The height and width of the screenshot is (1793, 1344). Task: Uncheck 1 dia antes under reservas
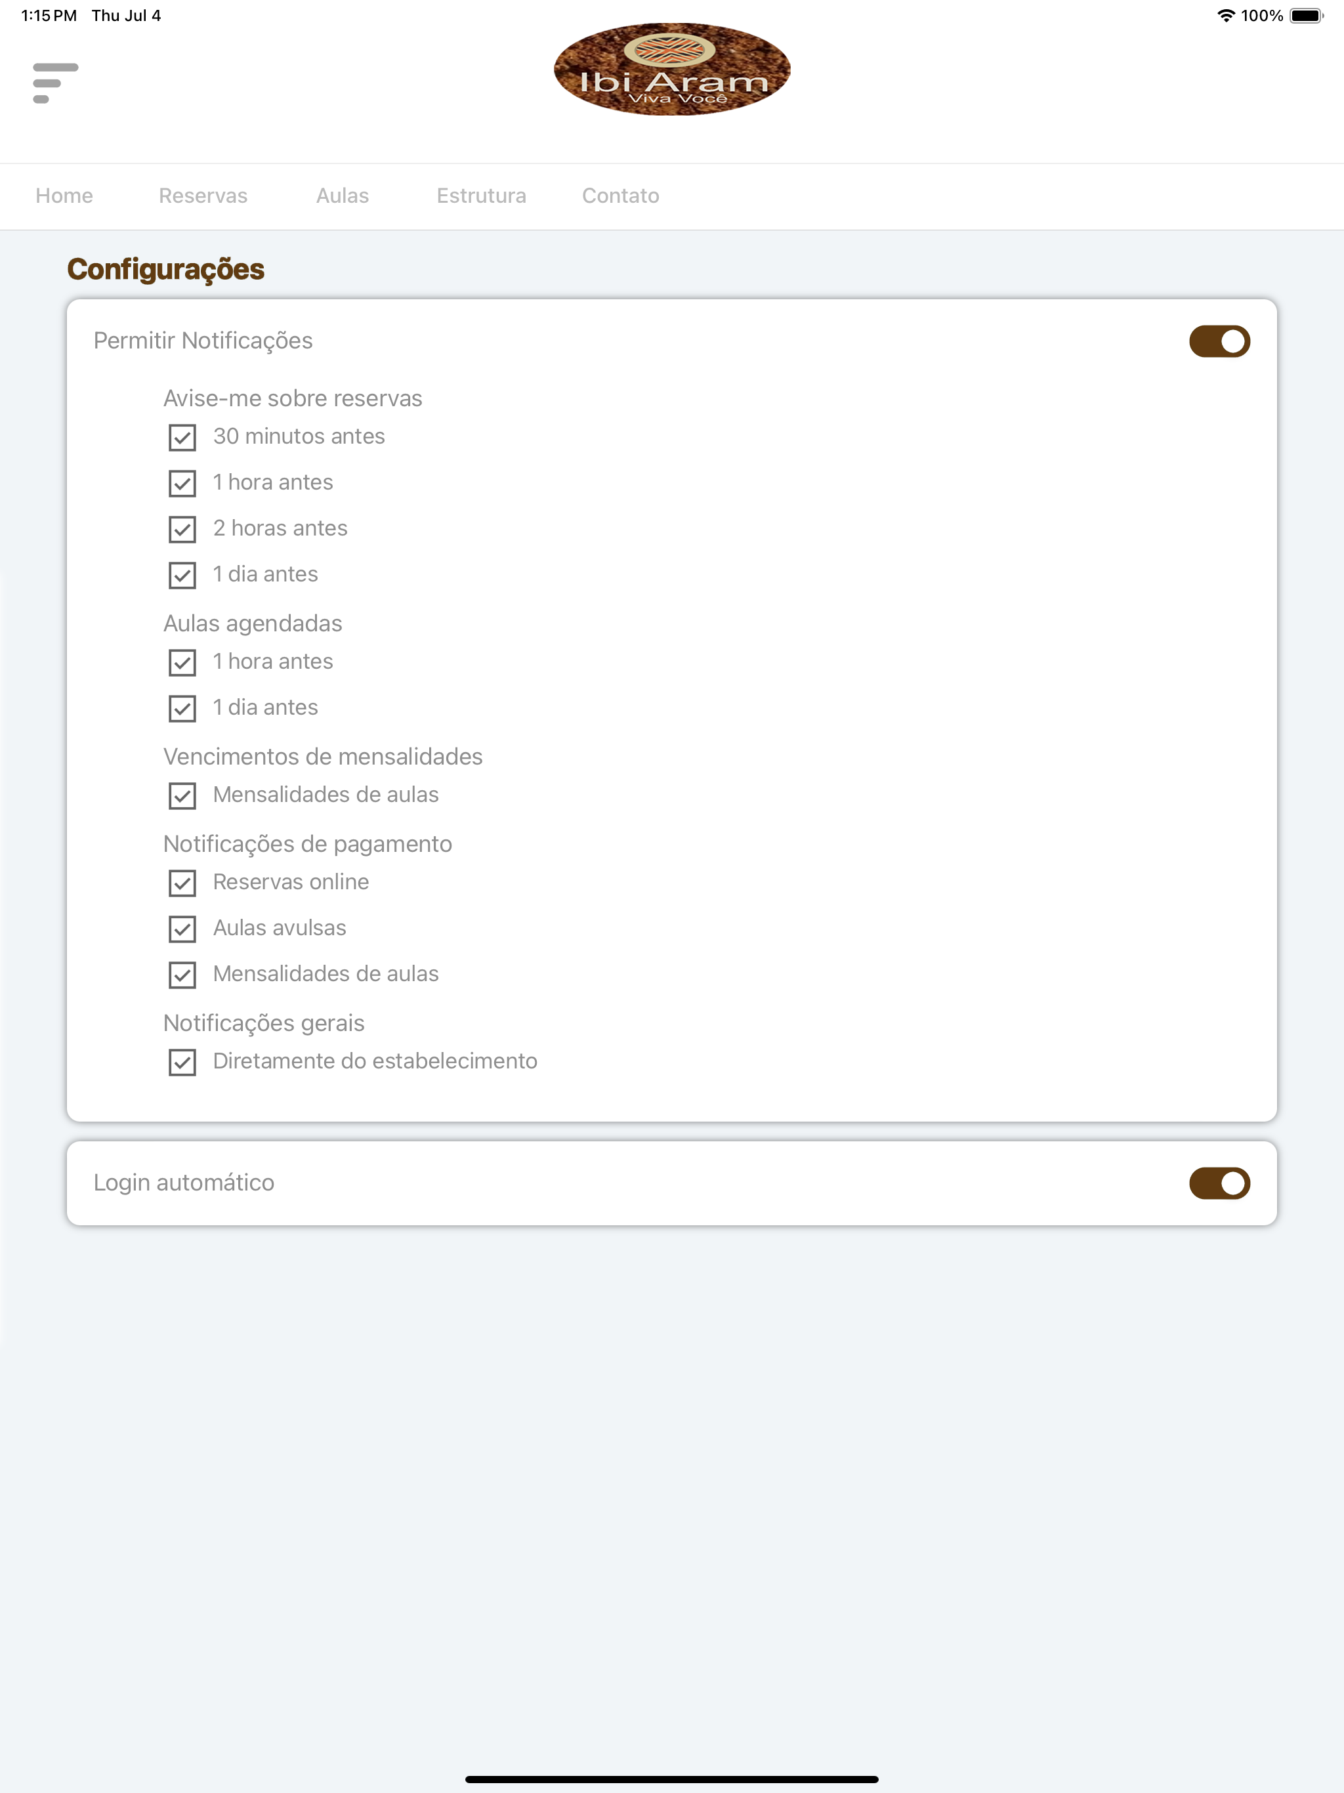[182, 576]
